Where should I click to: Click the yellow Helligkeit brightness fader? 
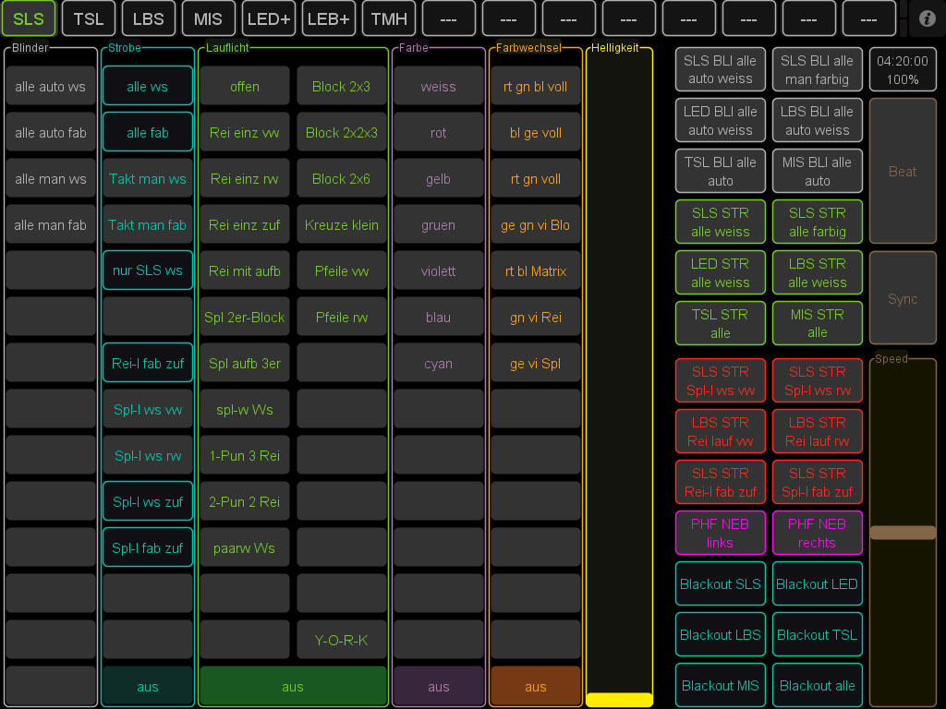619,699
